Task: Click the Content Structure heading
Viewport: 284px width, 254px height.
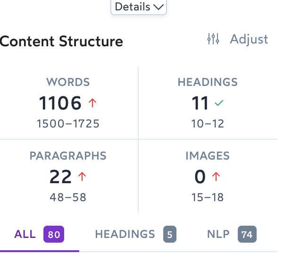Action: coord(61,41)
